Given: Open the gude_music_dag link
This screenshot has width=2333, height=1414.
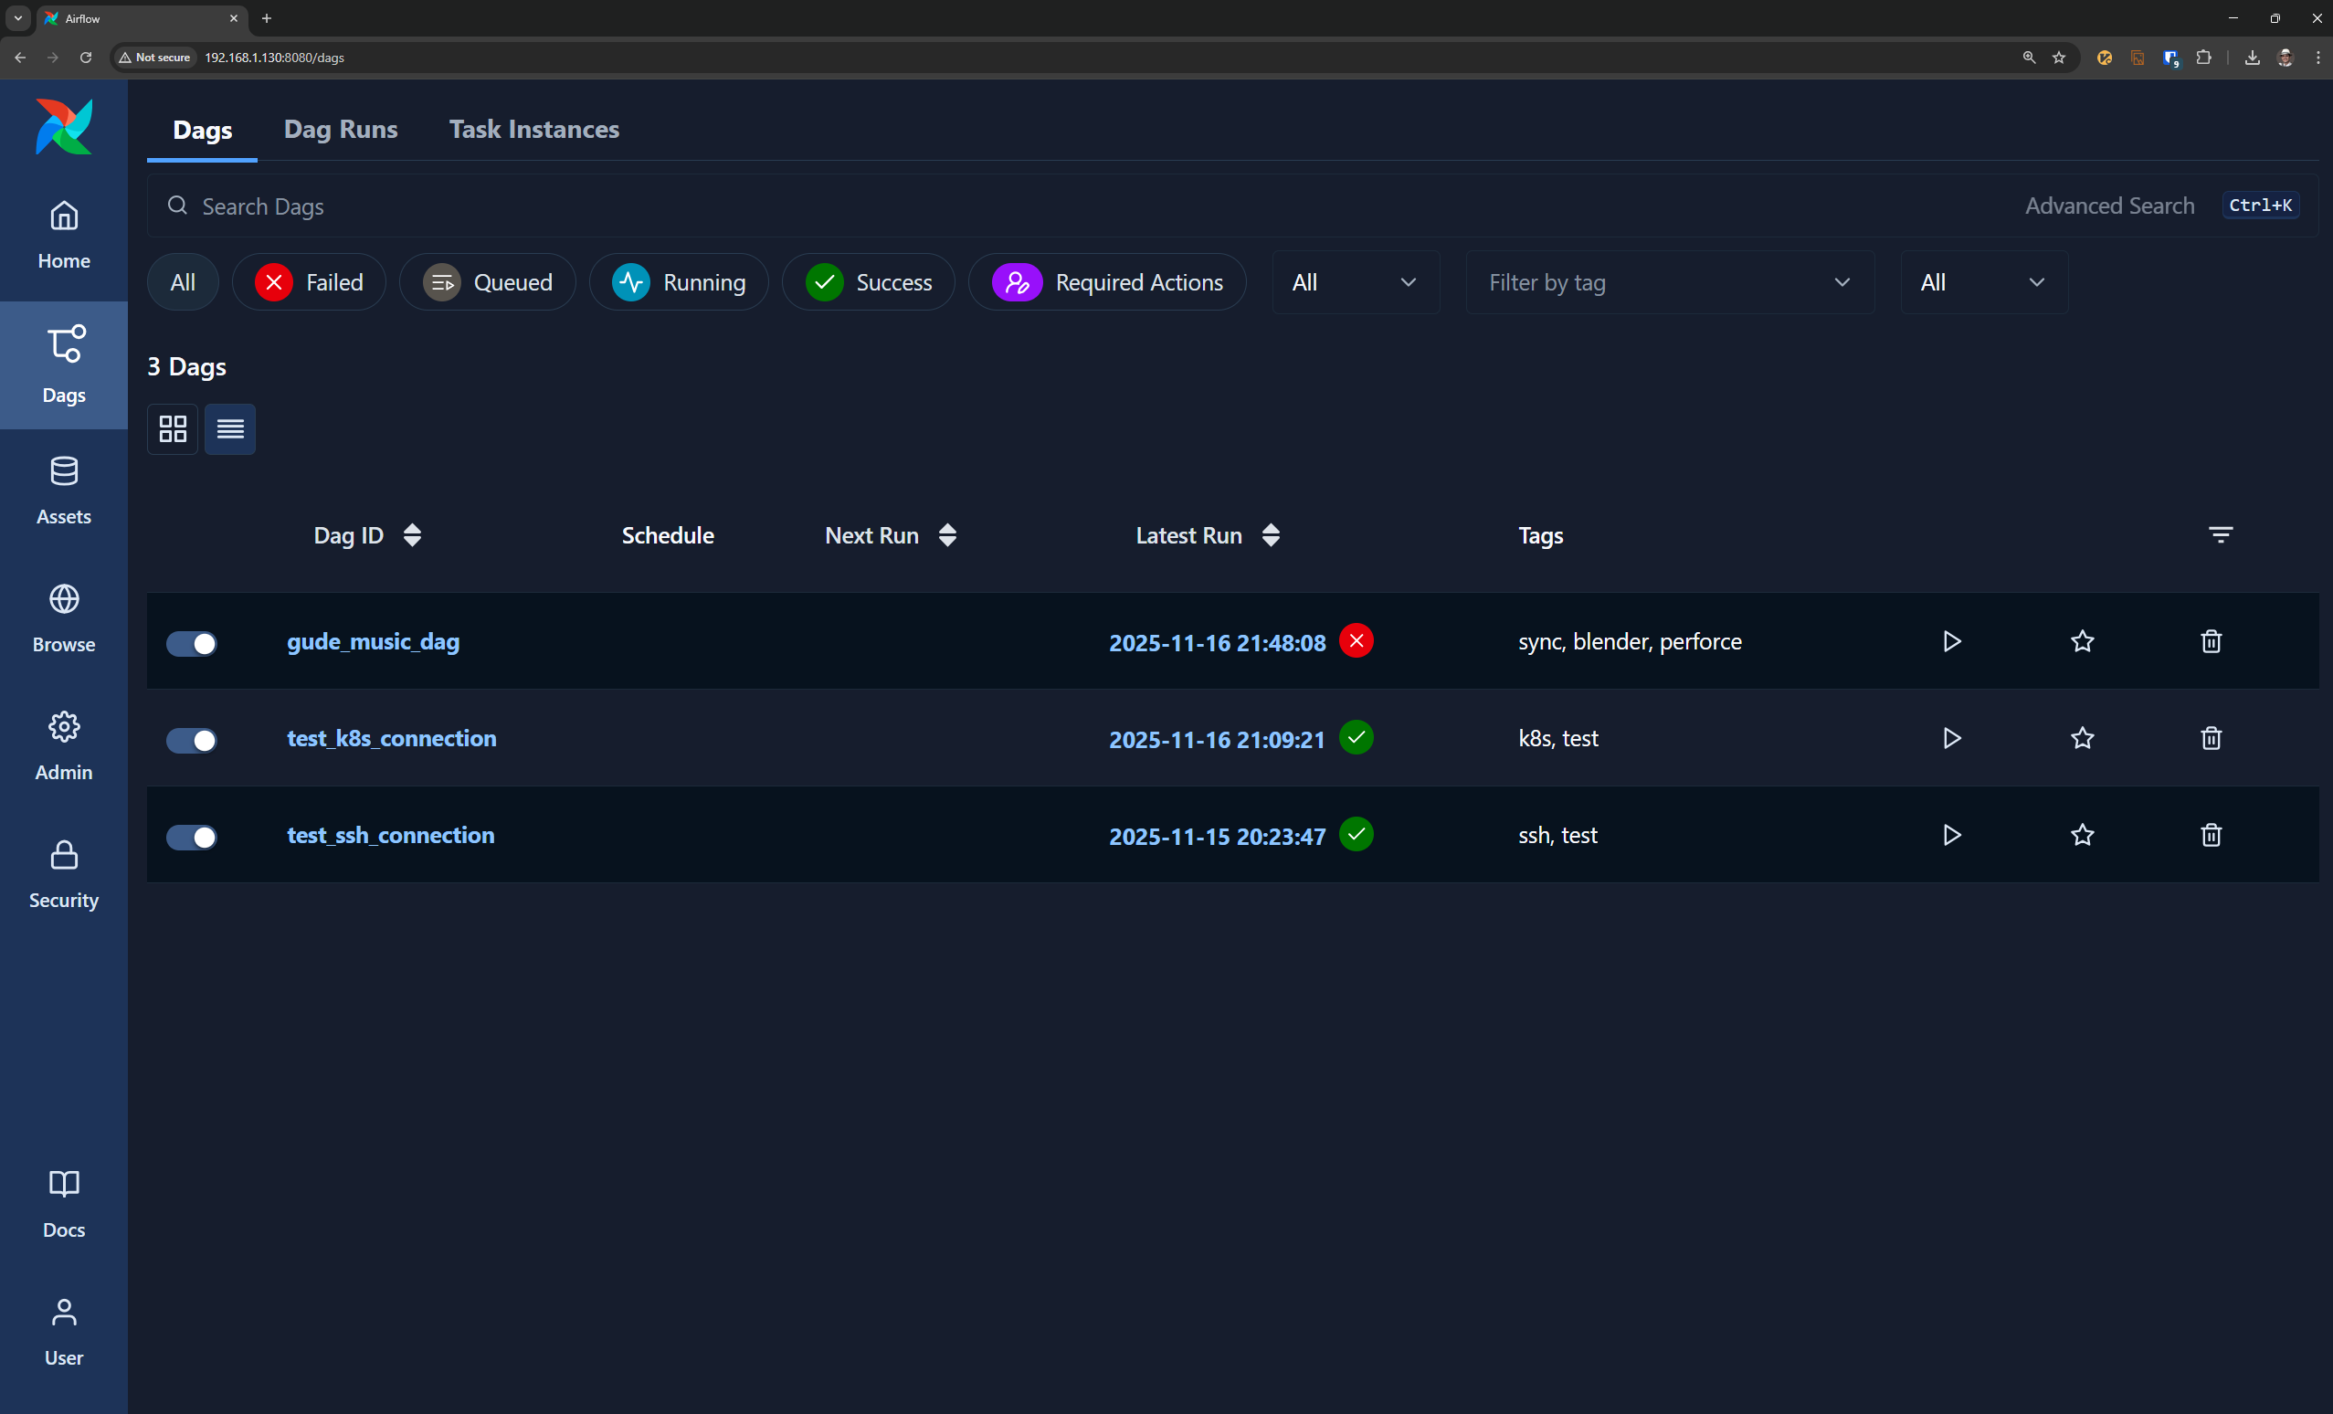Looking at the screenshot, I should click(373, 641).
